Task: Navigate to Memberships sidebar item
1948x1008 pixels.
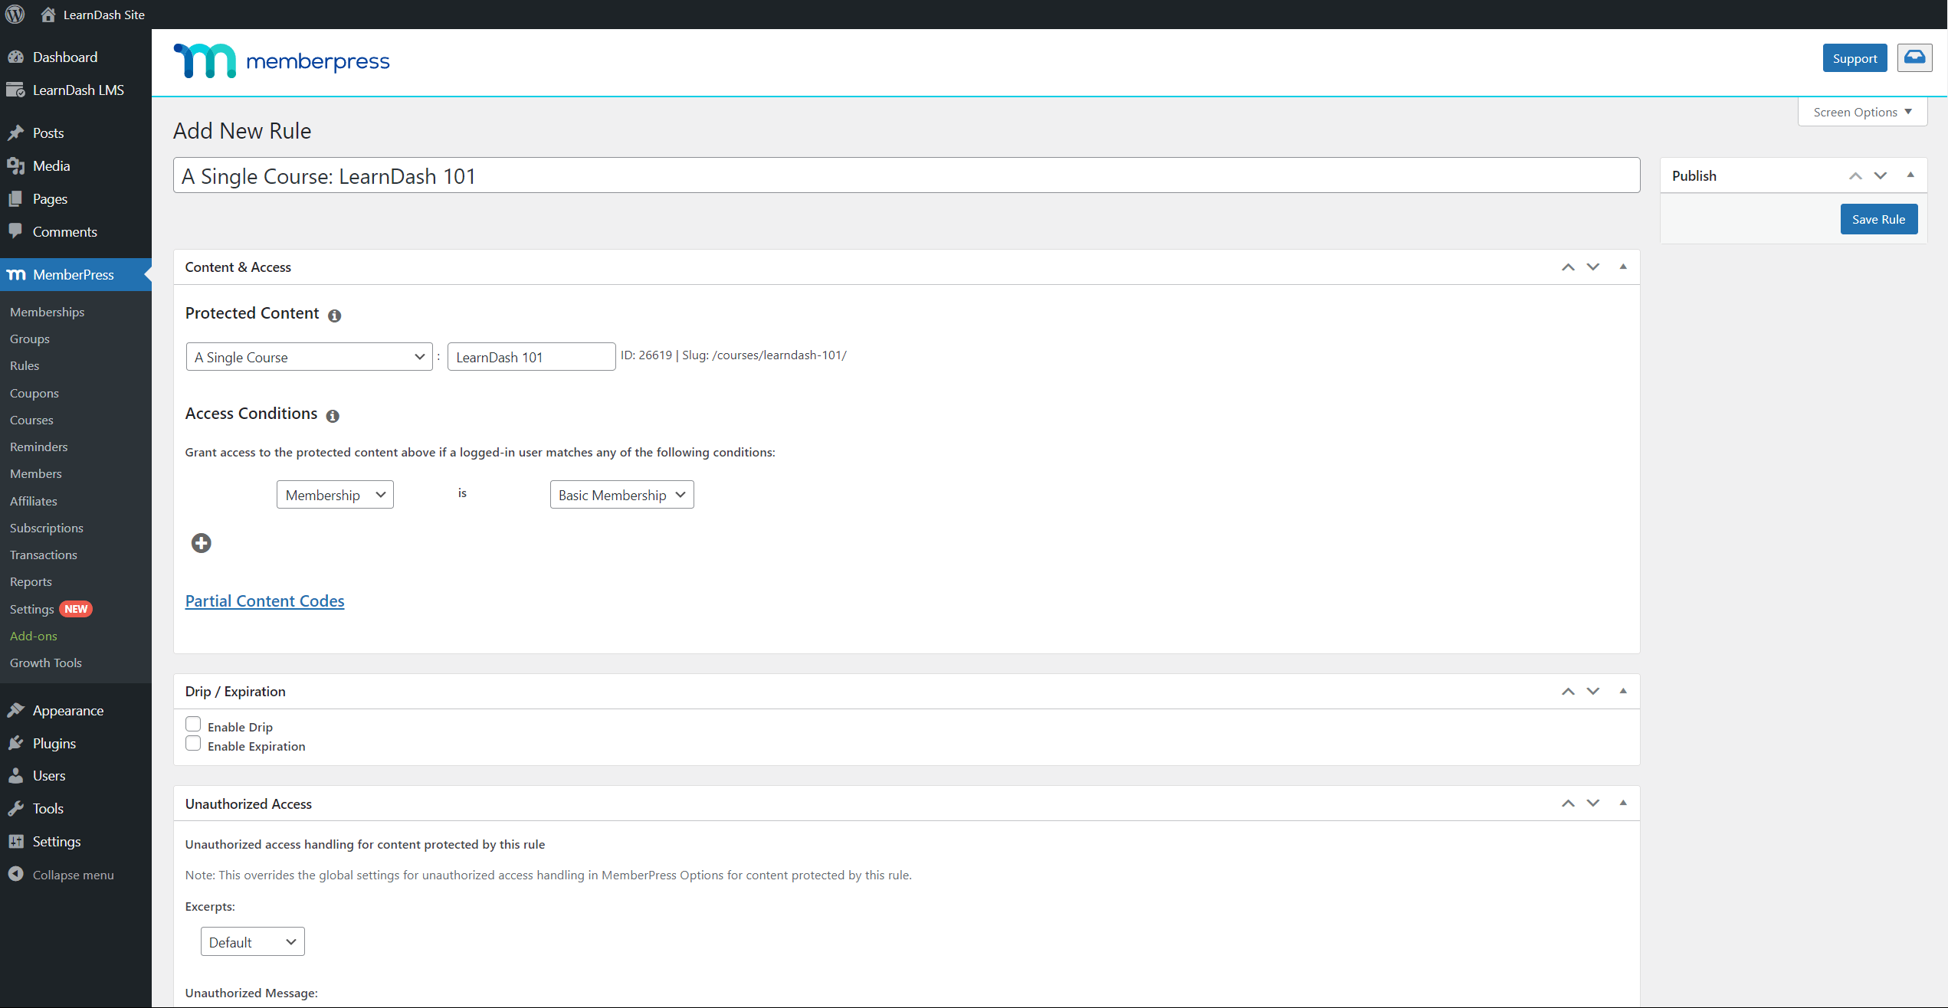Action: coord(46,311)
